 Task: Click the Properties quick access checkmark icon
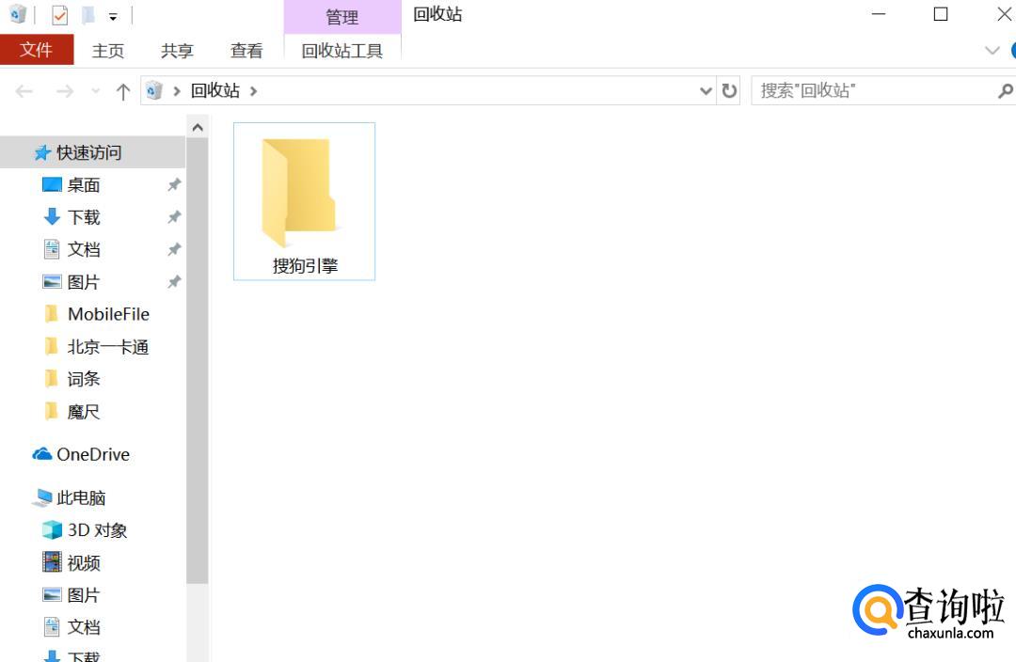click(59, 14)
